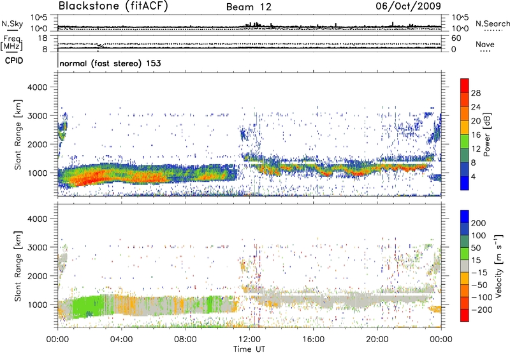Select the 'Velocity [m s-1]' colorbar title
The width and height of the screenshot is (510, 353).
pyautogui.click(x=498, y=266)
